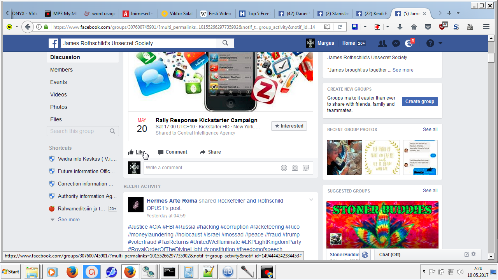498x280 pixels.
Task: Share the Rally Response Kickstarter post
Action: pos(210,152)
